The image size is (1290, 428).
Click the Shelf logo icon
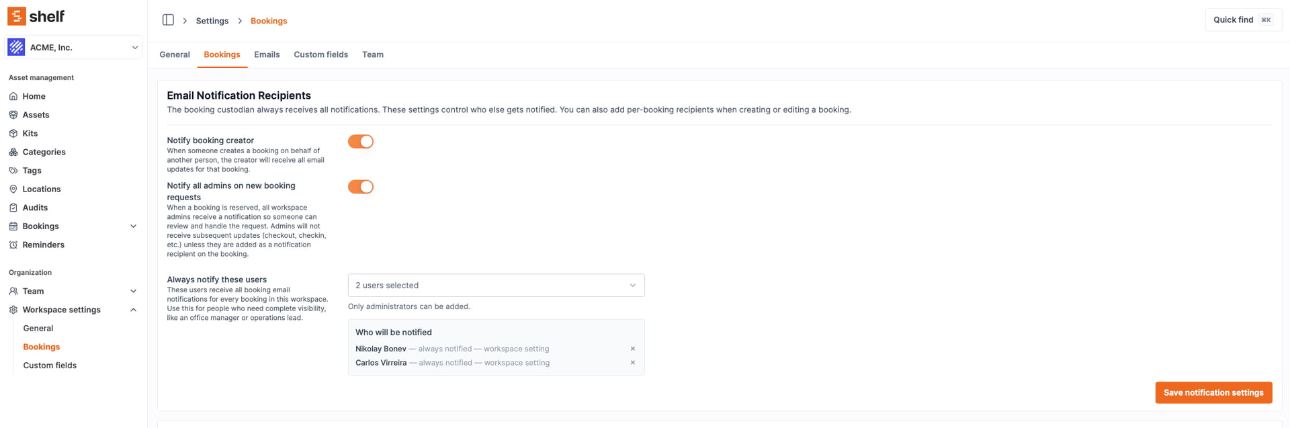pyautogui.click(x=17, y=16)
